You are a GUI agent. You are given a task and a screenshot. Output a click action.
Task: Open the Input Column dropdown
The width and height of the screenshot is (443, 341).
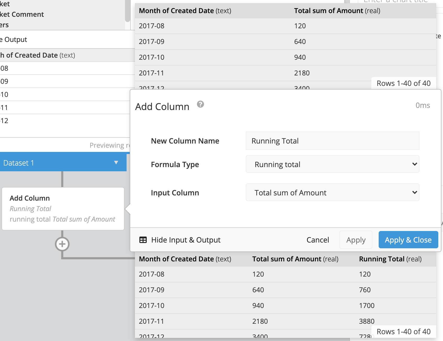(332, 192)
